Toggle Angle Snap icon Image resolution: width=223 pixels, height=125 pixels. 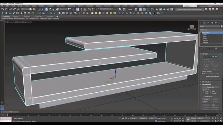pyautogui.click(x=86, y=9)
